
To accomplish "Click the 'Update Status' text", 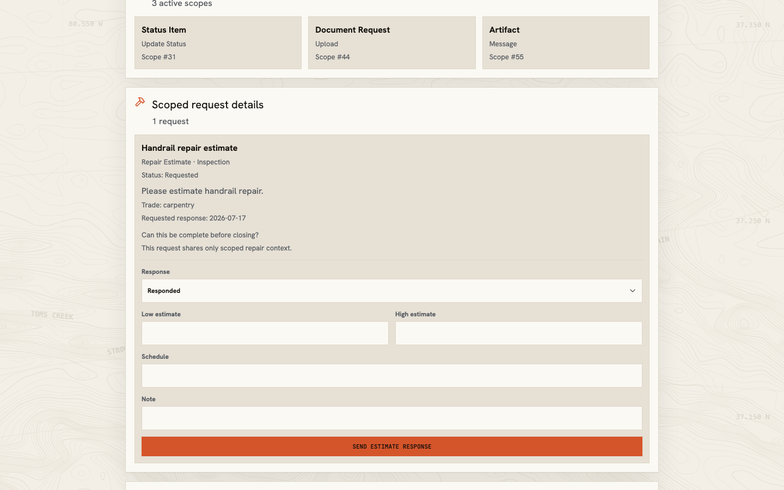I will click(164, 44).
